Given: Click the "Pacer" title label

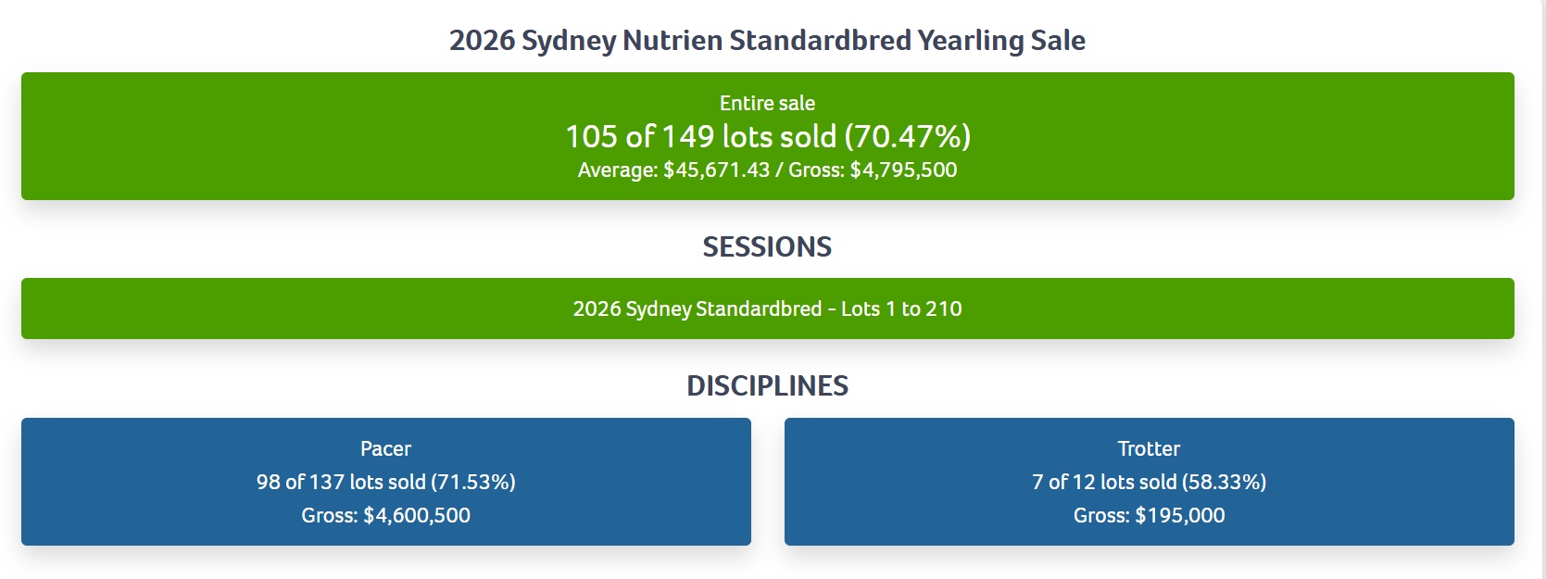Looking at the screenshot, I should click(385, 448).
